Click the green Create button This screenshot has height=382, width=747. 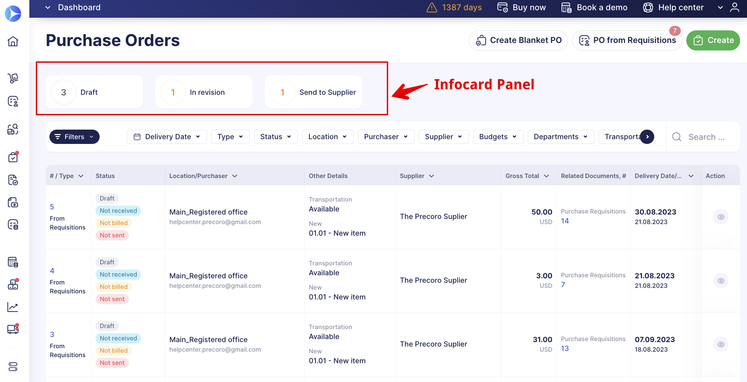point(713,40)
